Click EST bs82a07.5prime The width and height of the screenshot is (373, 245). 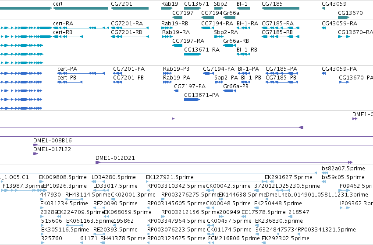pos(343,169)
